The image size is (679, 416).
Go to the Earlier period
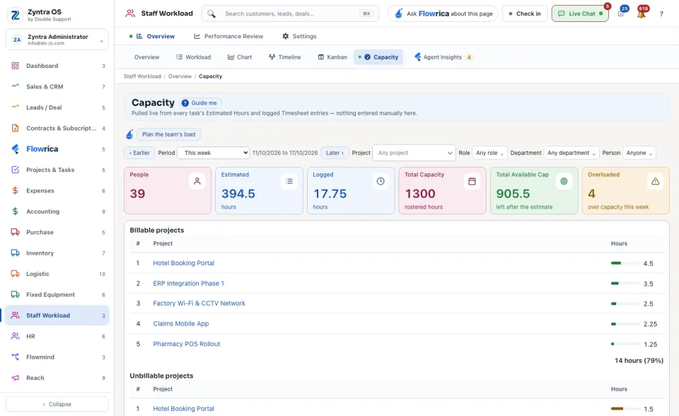139,153
